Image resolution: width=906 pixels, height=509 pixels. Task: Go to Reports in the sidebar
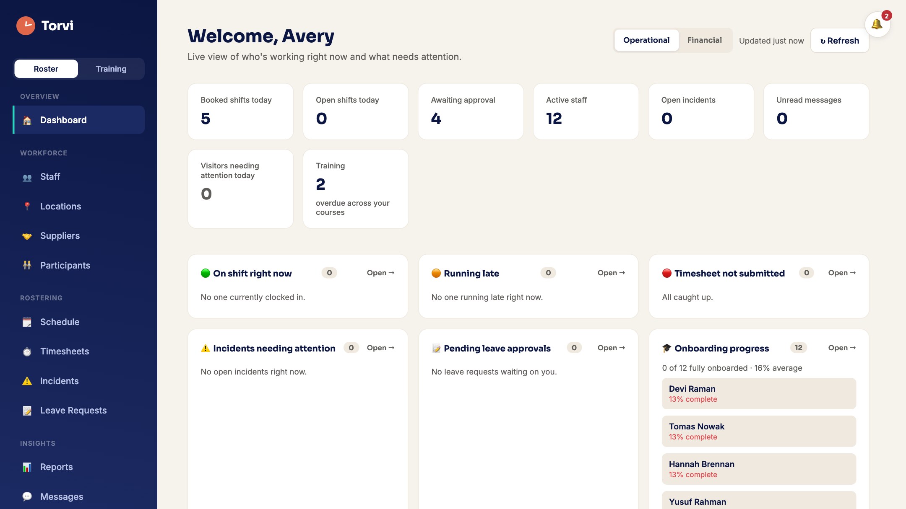[x=79, y=467]
